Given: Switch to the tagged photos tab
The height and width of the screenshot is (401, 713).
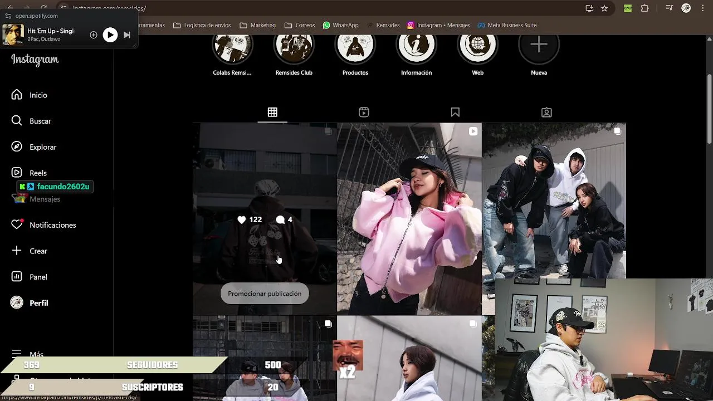Looking at the screenshot, I should click(546, 113).
